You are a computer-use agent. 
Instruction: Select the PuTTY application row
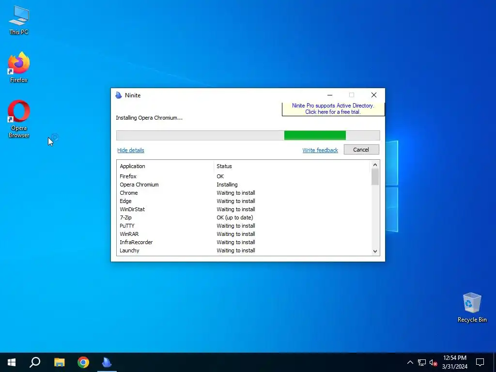(x=244, y=226)
